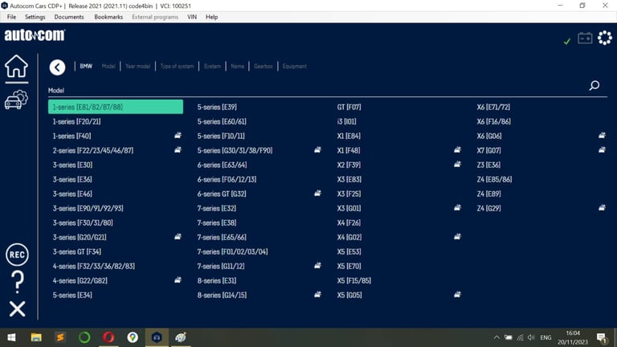Open the vehicle settings car-gear icon
The width and height of the screenshot is (617, 347).
click(x=16, y=100)
